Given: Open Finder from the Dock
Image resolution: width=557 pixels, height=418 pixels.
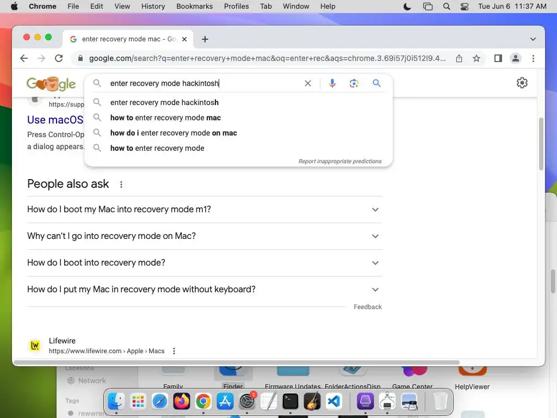Looking at the screenshot, I should click(x=116, y=401).
